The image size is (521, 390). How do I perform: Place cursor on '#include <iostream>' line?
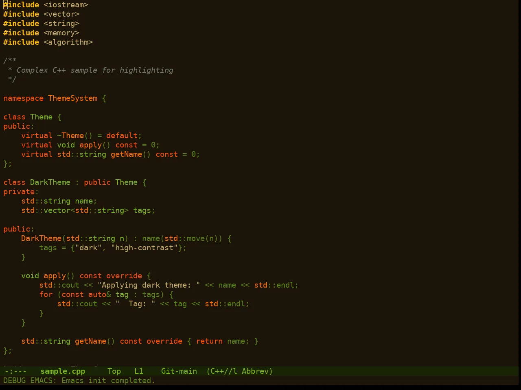(46, 5)
